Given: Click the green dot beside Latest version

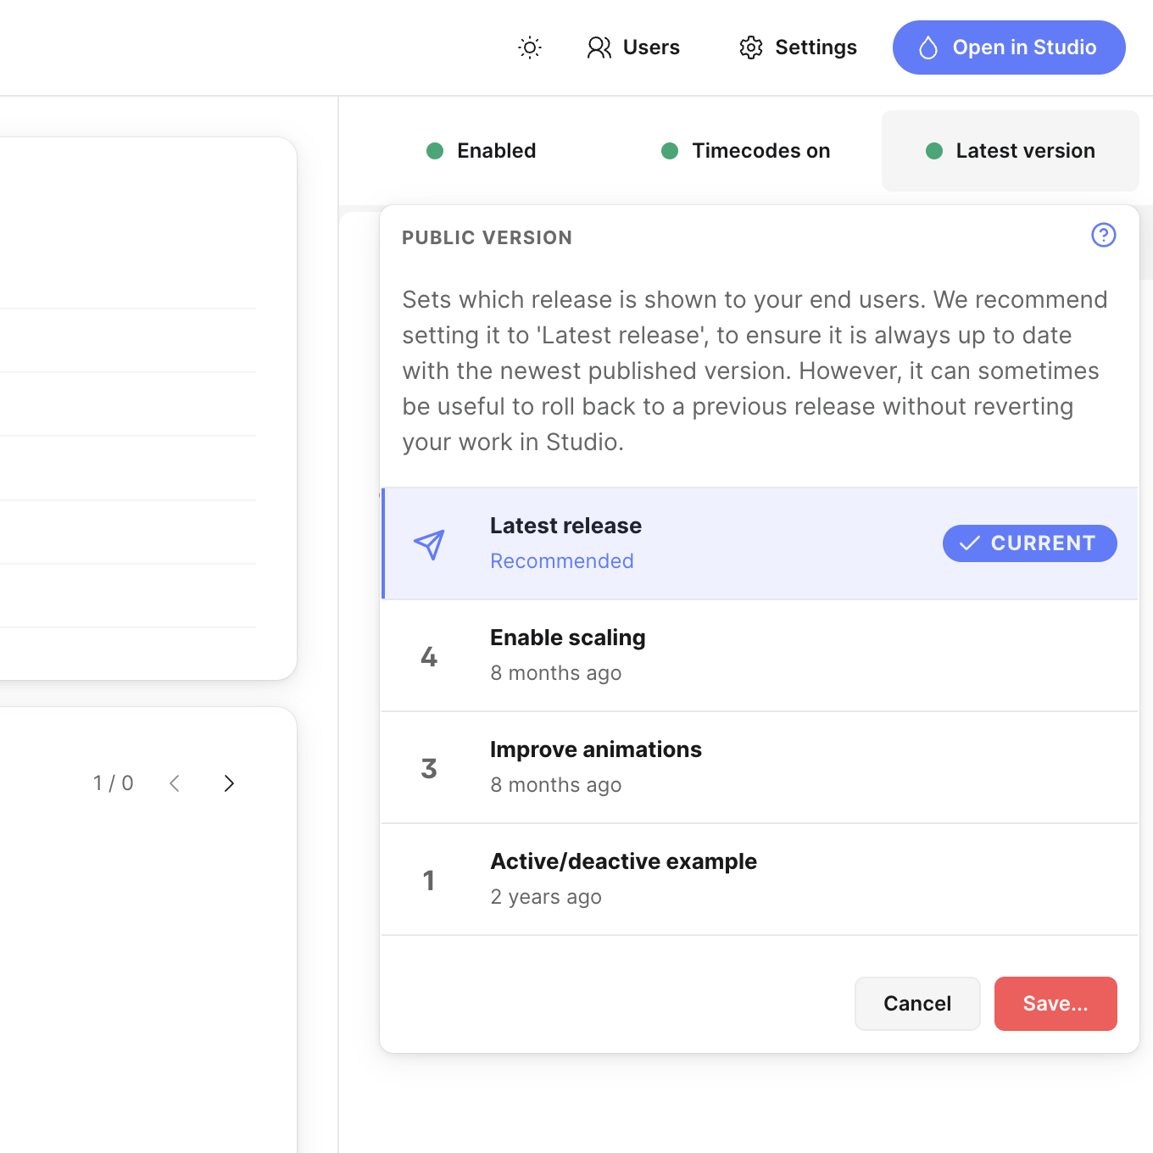Looking at the screenshot, I should [934, 151].
